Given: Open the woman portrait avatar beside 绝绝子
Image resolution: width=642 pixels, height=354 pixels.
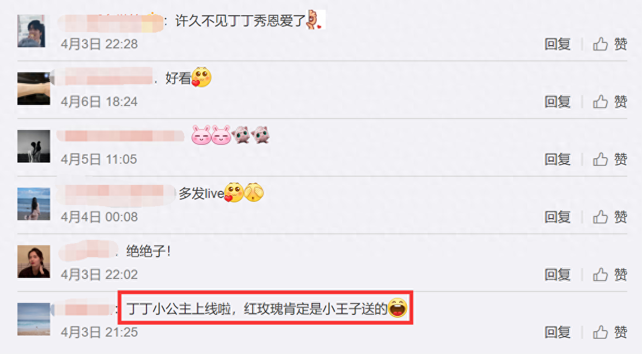Looking at the screenshot, I should pos(34,262).
